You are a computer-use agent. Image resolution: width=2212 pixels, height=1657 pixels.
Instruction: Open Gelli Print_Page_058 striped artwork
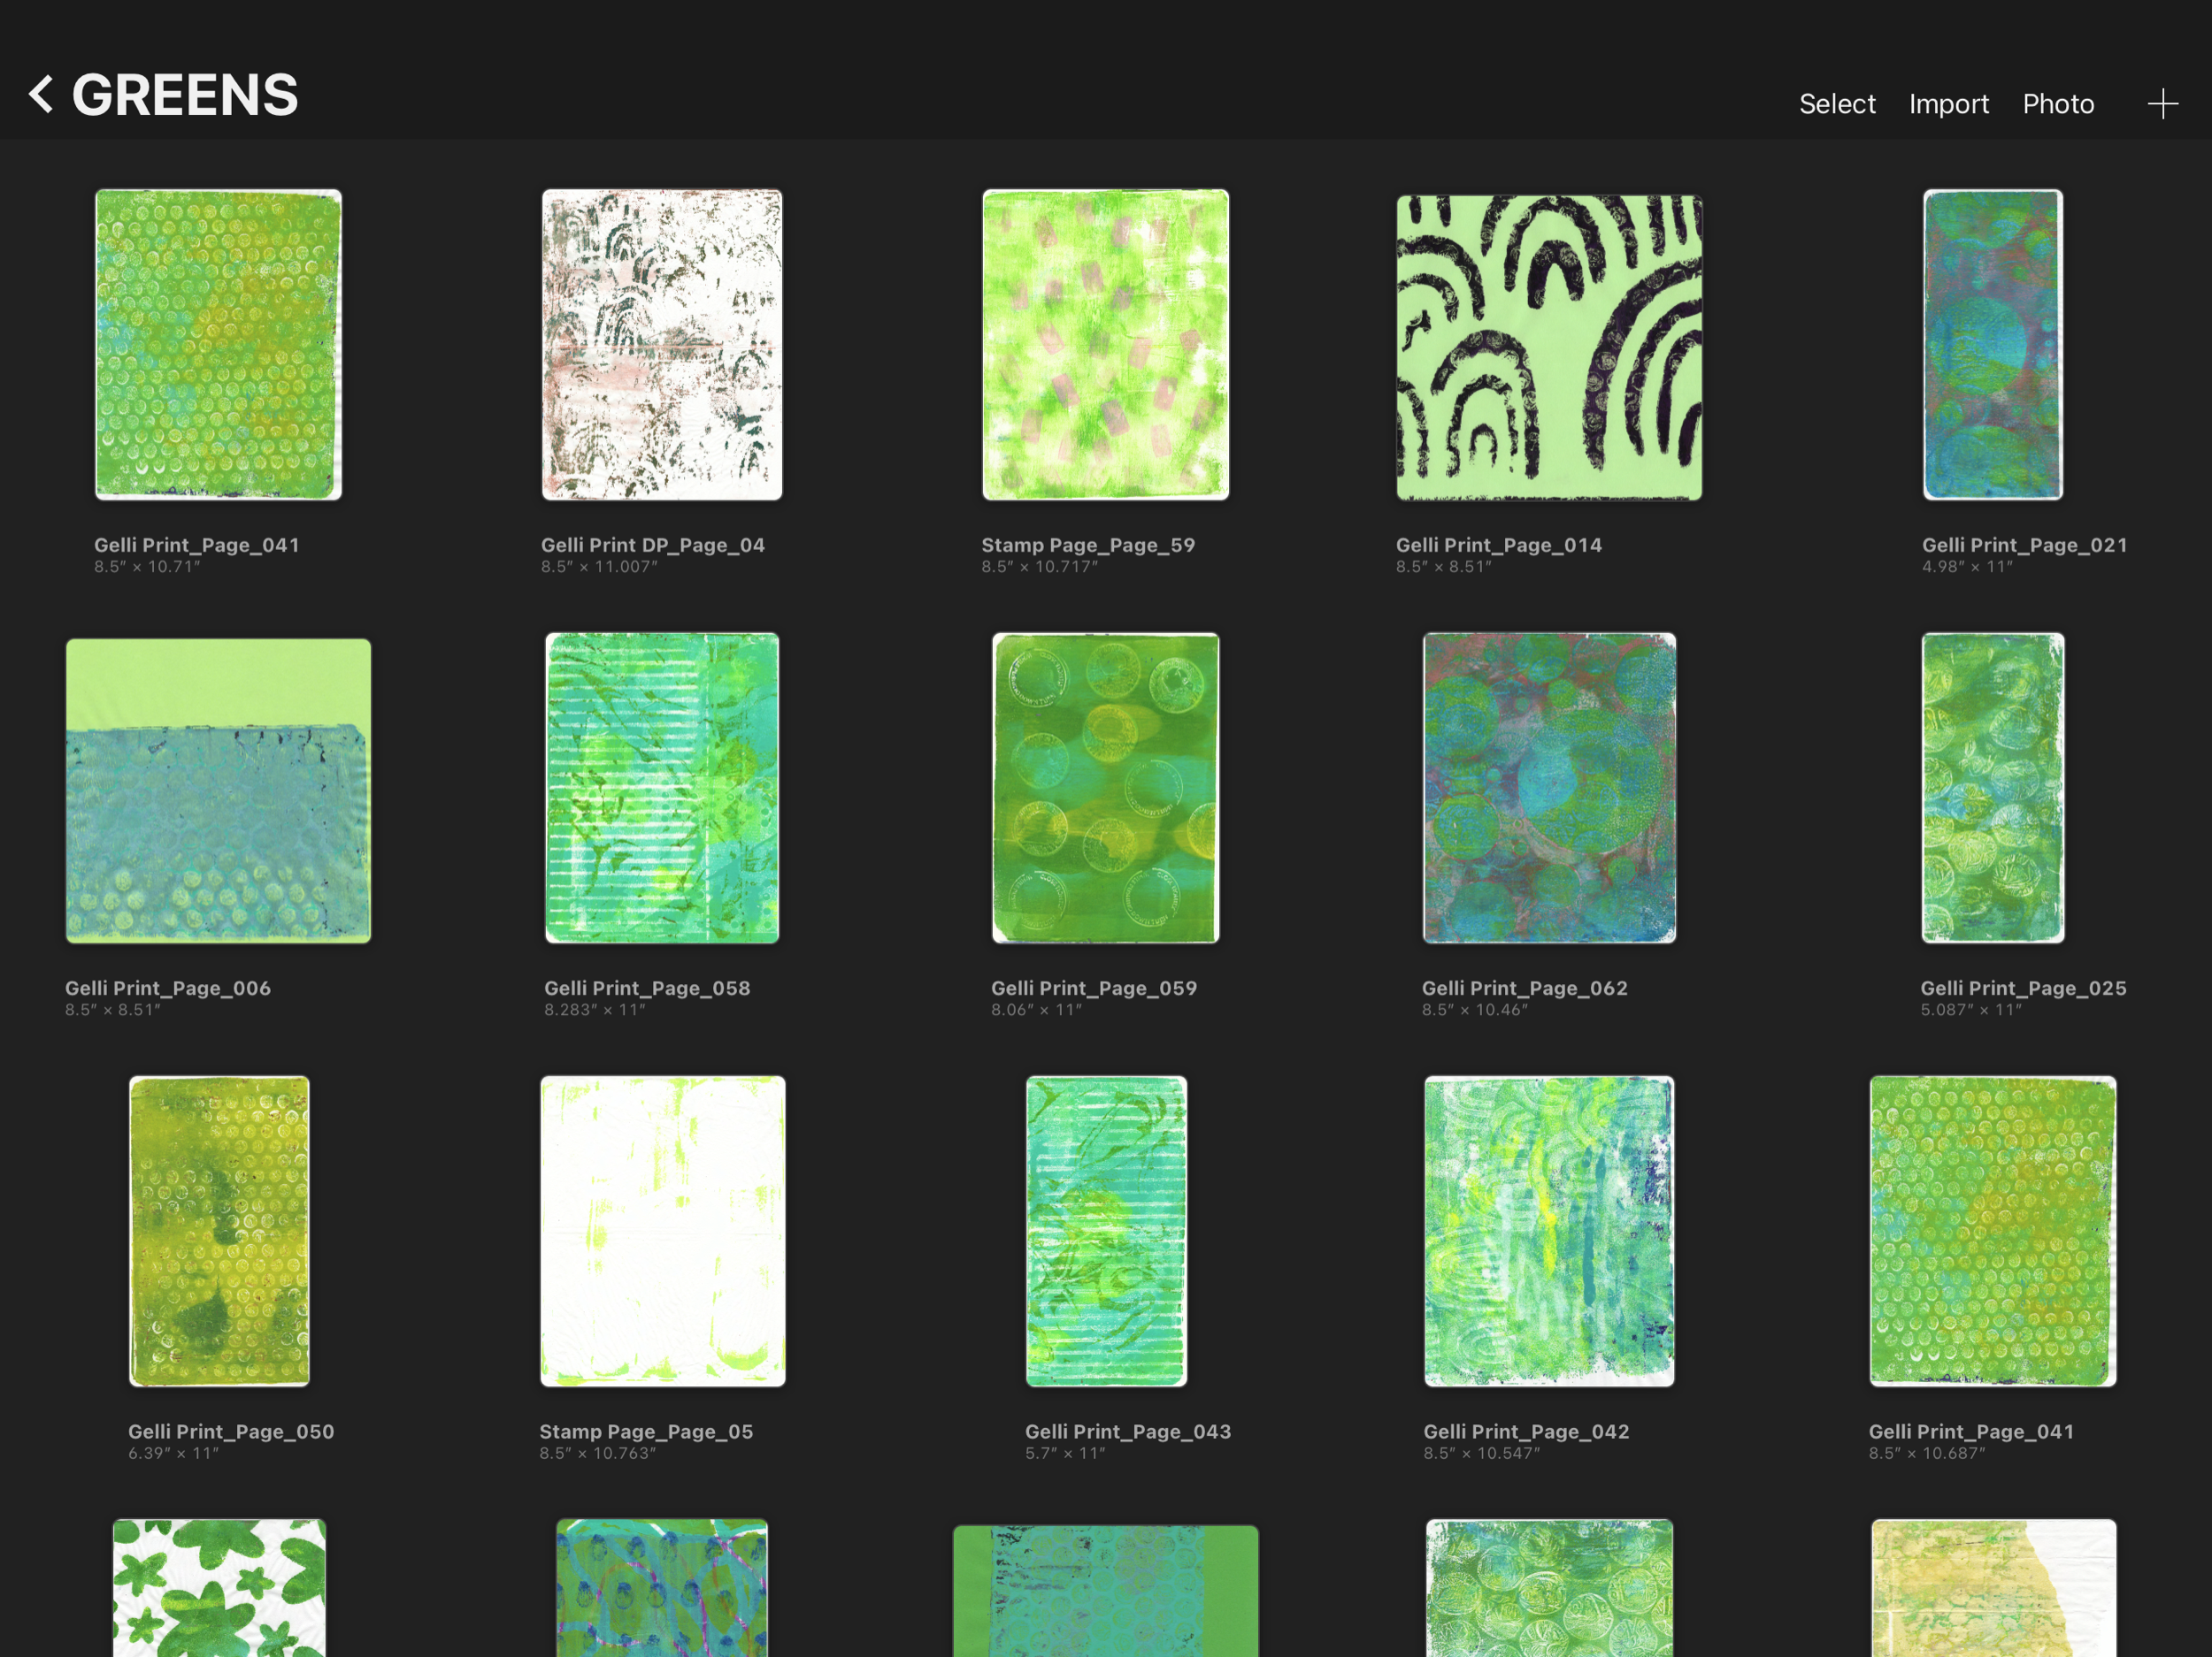[661, 788]
